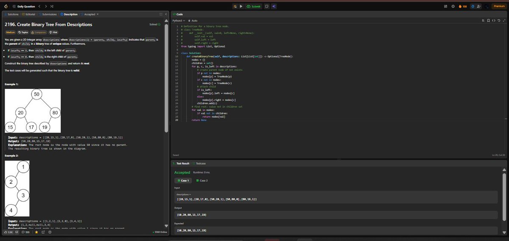Run the code with the play icon
The image size is (509, 241).
241,6
